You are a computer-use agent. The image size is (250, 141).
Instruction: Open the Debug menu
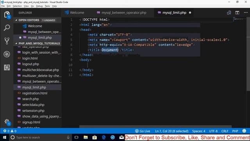click(x=39, y=6)
